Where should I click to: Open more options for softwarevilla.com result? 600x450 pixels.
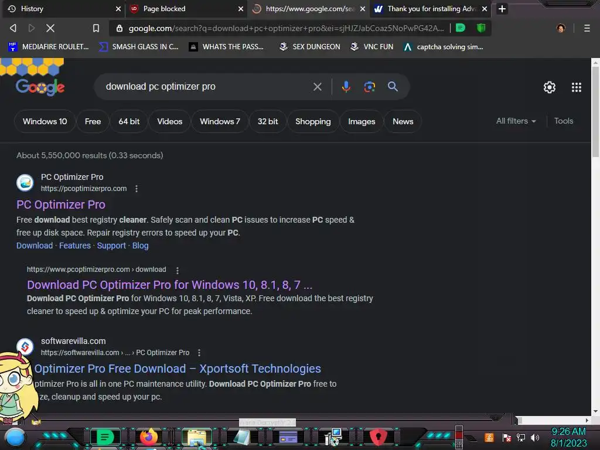[199, 352]
